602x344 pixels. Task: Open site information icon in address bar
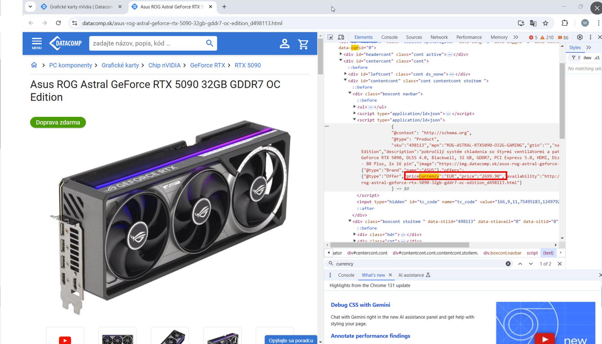(x=74, y=23)
